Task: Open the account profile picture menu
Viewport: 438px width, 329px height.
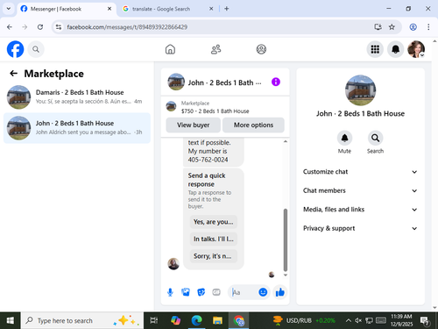Action: (x=416, y=49)
